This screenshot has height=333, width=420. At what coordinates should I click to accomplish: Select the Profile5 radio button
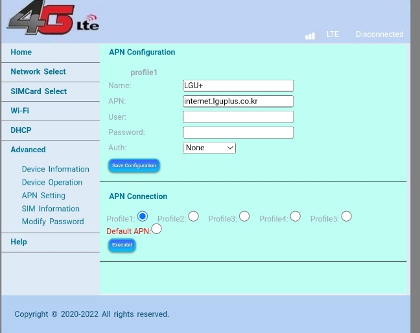pos(346,216)
